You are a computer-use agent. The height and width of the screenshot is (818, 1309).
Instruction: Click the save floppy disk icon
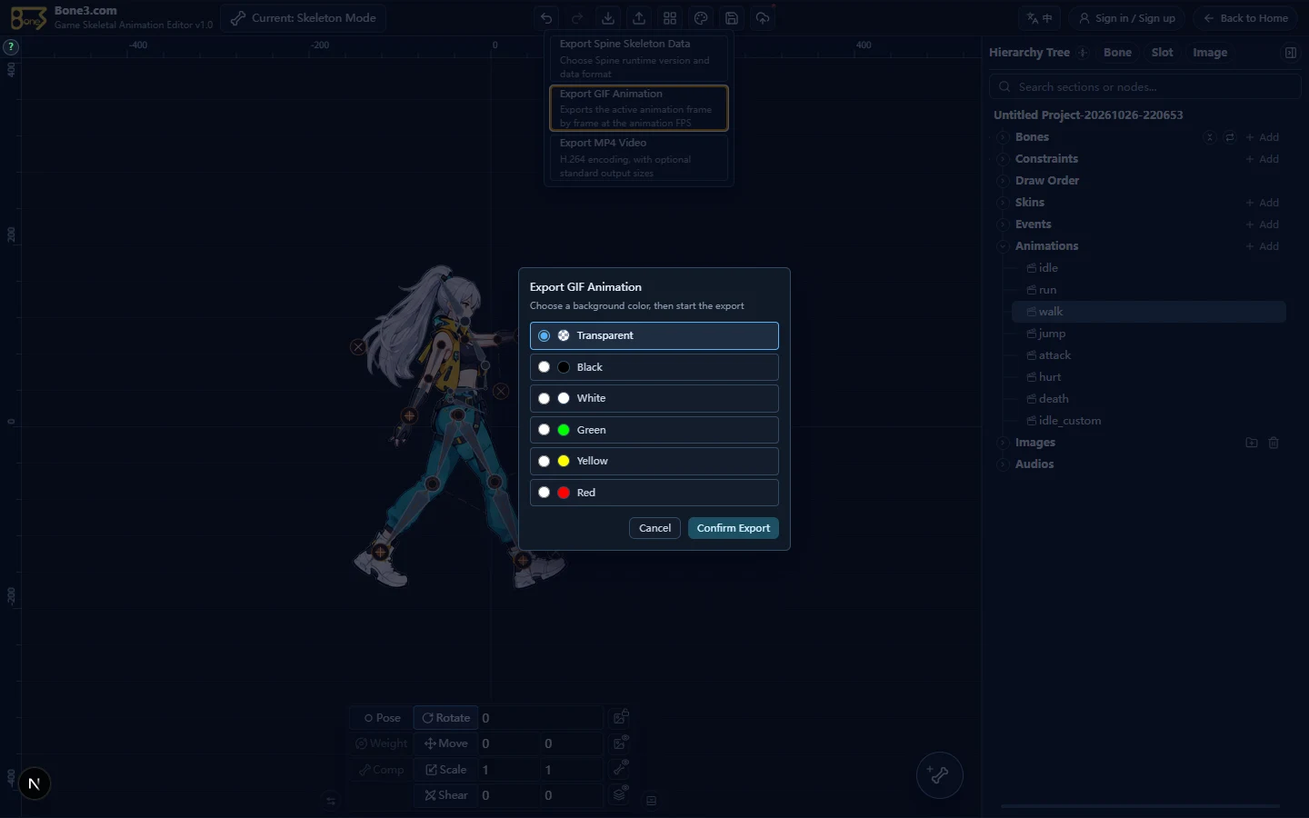(732, 18)
